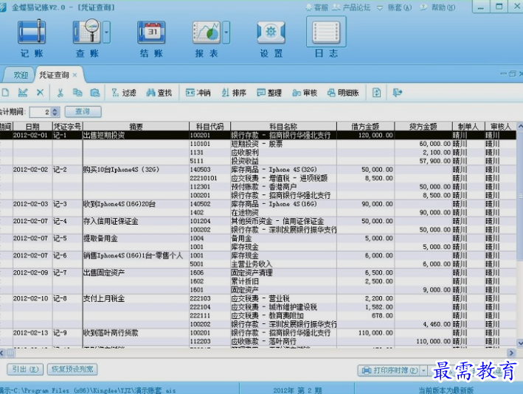Click the 明细账 detail ledger button
Screen dimensions: 523x394
(x=343, y=93)
